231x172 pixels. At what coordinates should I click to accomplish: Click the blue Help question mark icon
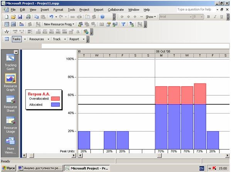(102, 17)
